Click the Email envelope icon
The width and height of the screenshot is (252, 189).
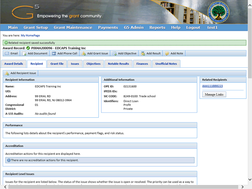point(7,54)
